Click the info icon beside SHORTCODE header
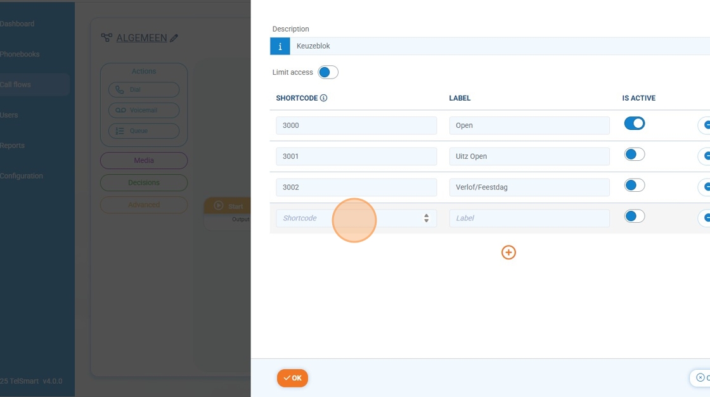The height and width of the screenshot is (397, 710). point(323,98)
